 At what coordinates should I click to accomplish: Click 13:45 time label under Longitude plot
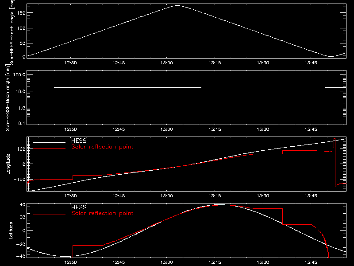pyautogui.click(x=311, y=196)
